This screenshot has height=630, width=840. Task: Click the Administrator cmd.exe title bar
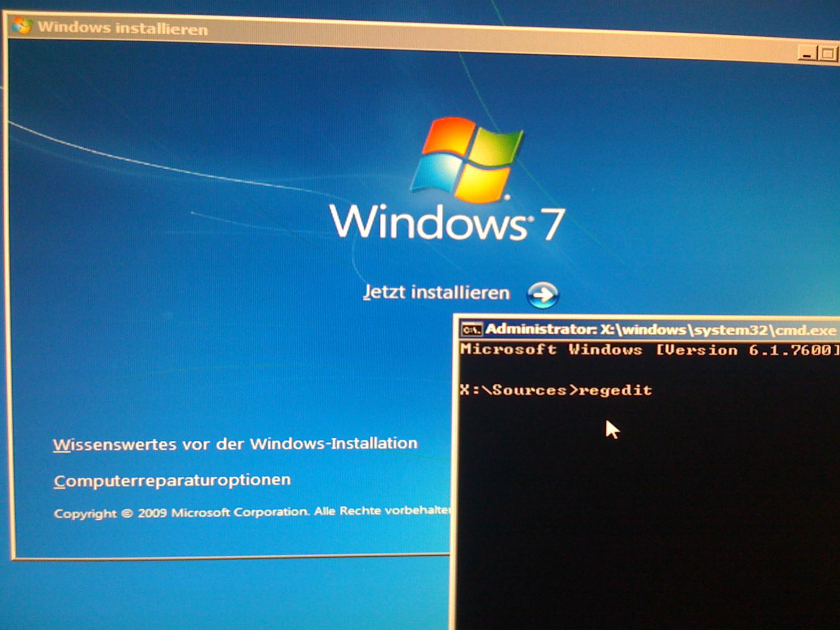pos(648,330)
